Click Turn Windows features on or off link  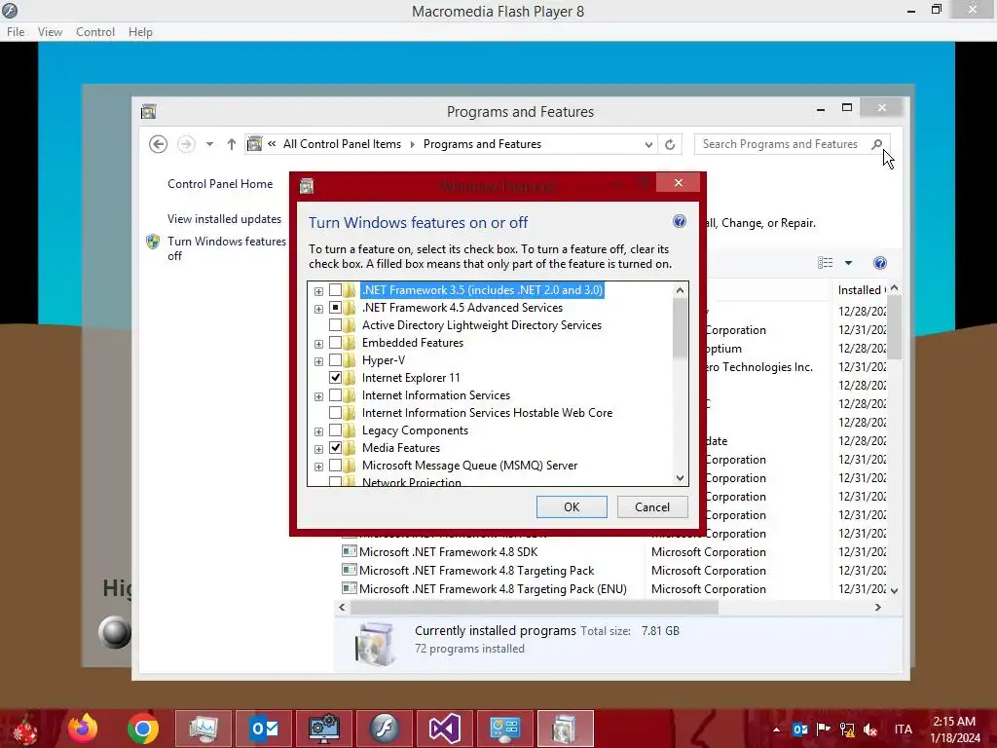[x=227, y=248]
